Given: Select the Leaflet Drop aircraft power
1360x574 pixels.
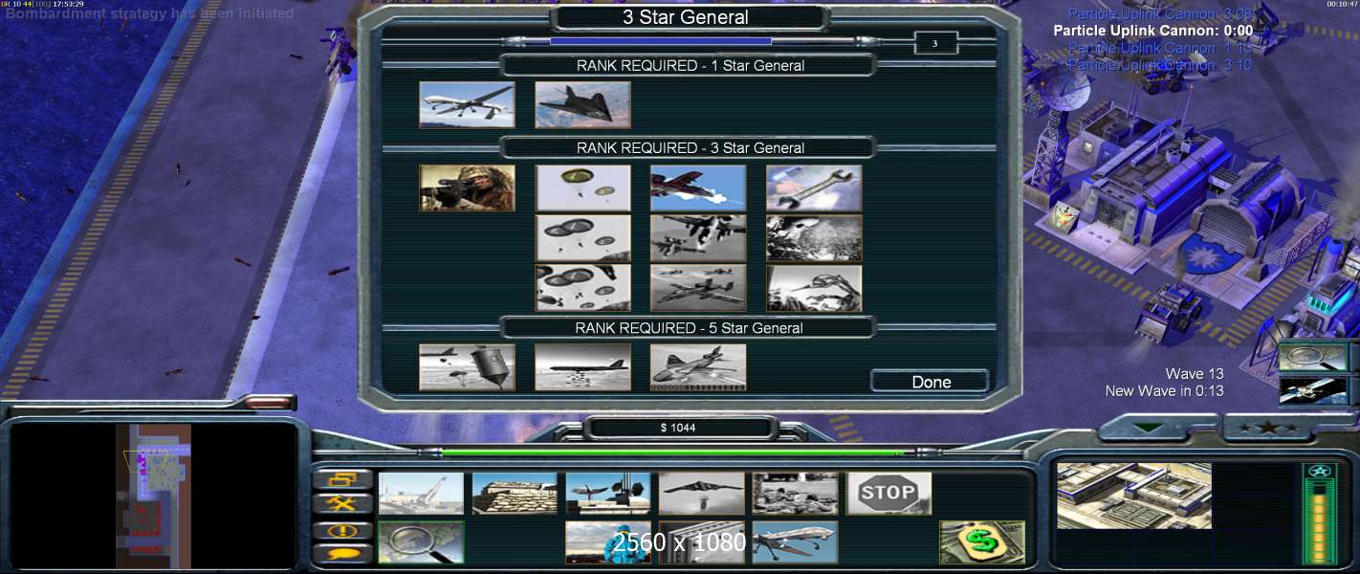Looking at the screenshot, I should [x=698, y=367].
